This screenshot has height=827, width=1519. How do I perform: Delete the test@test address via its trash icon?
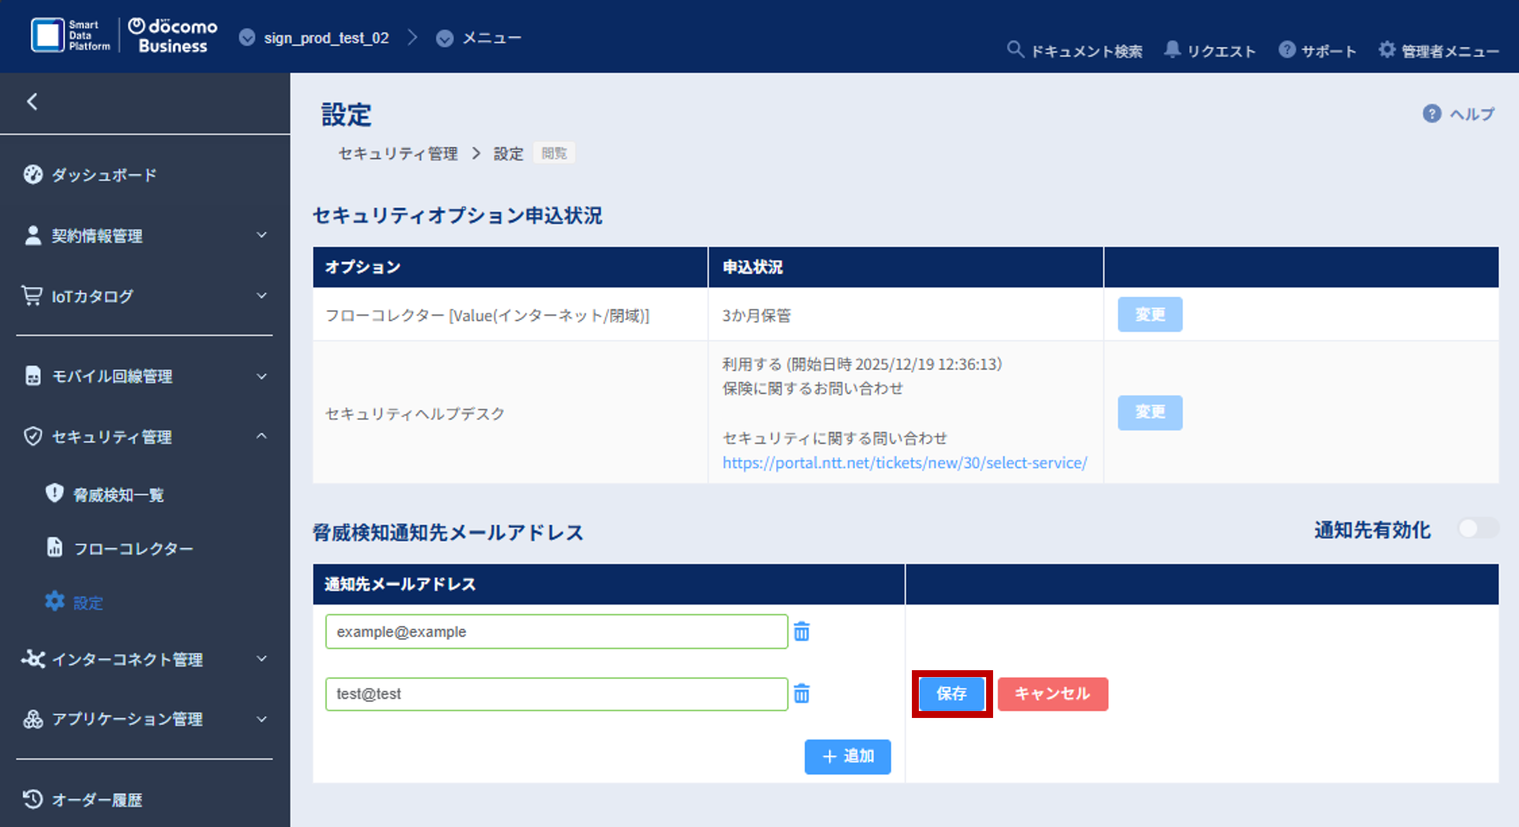(x=802, y=694)
